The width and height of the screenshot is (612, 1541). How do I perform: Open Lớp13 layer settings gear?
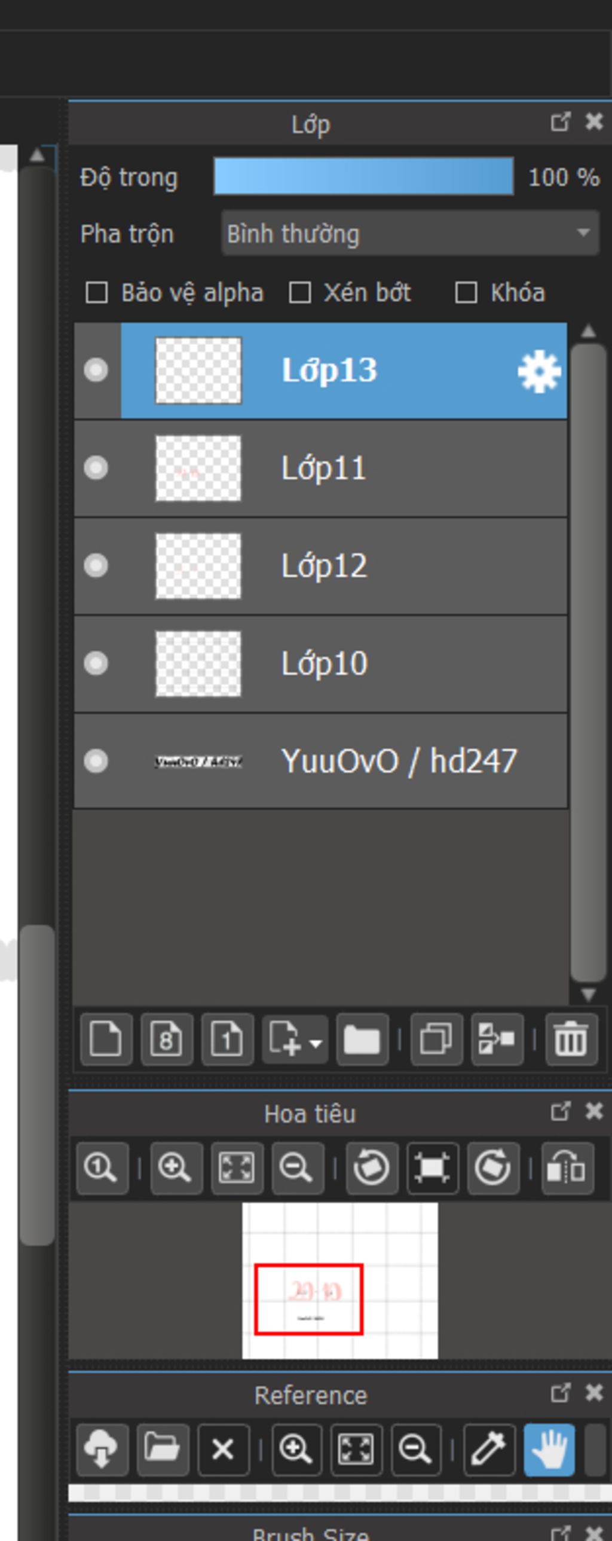tap(538, 371)
